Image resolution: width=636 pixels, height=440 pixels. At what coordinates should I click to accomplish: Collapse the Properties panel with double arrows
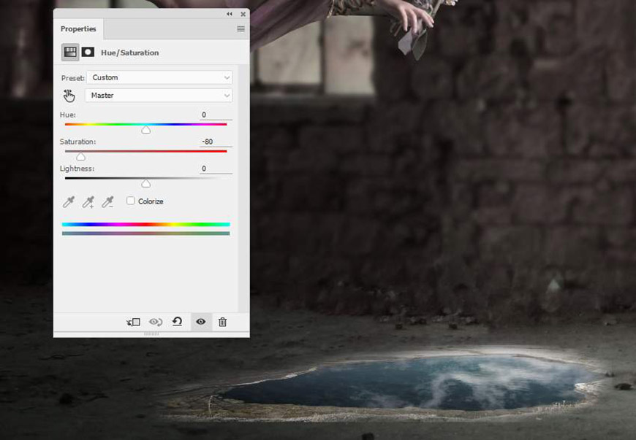[x=230, y=14]
